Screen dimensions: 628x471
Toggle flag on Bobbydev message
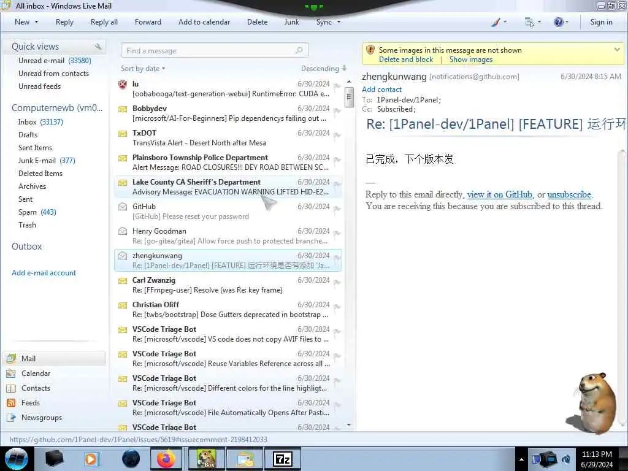coord(337,111)
